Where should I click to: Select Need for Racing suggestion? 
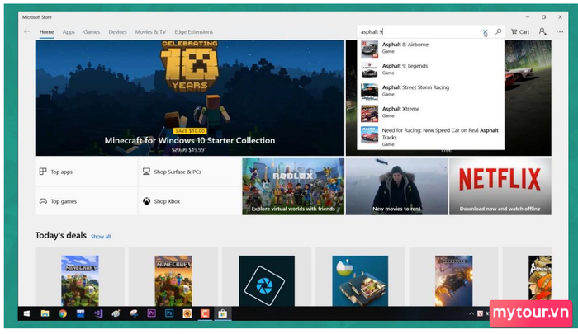coord(430,137)
